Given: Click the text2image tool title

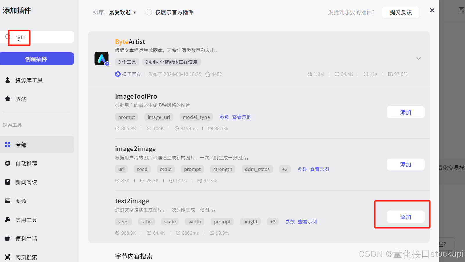Looking at the screenshot, I should tap(132, 201).
